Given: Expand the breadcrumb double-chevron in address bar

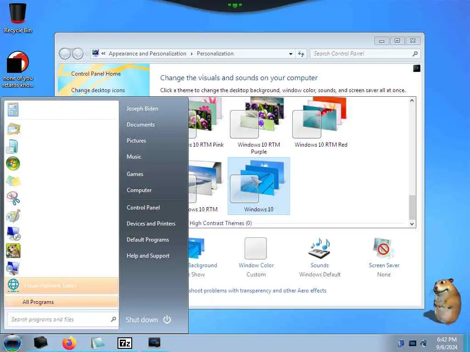Looking at the screenshot, I should point(103,54).
